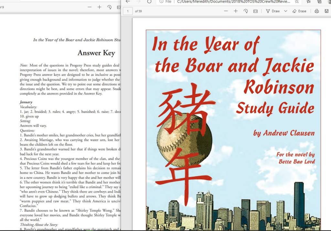Go back using the browser back arrow
Screen dimensions: 331x231
[128, 2]
